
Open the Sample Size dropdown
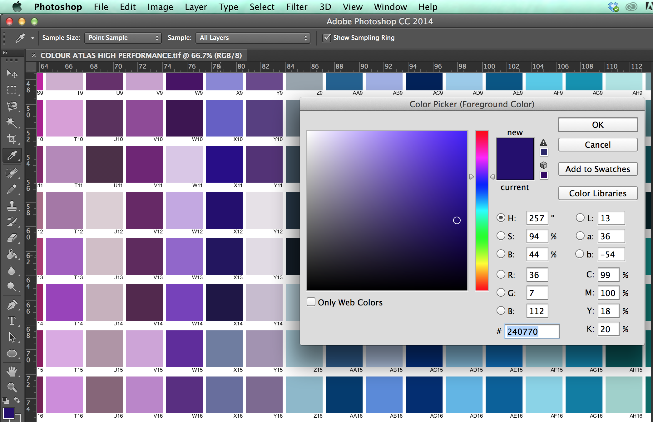tap(123, 38)
